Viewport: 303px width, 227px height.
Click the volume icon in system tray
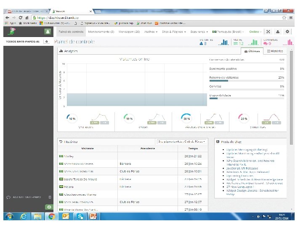(258, 216)
